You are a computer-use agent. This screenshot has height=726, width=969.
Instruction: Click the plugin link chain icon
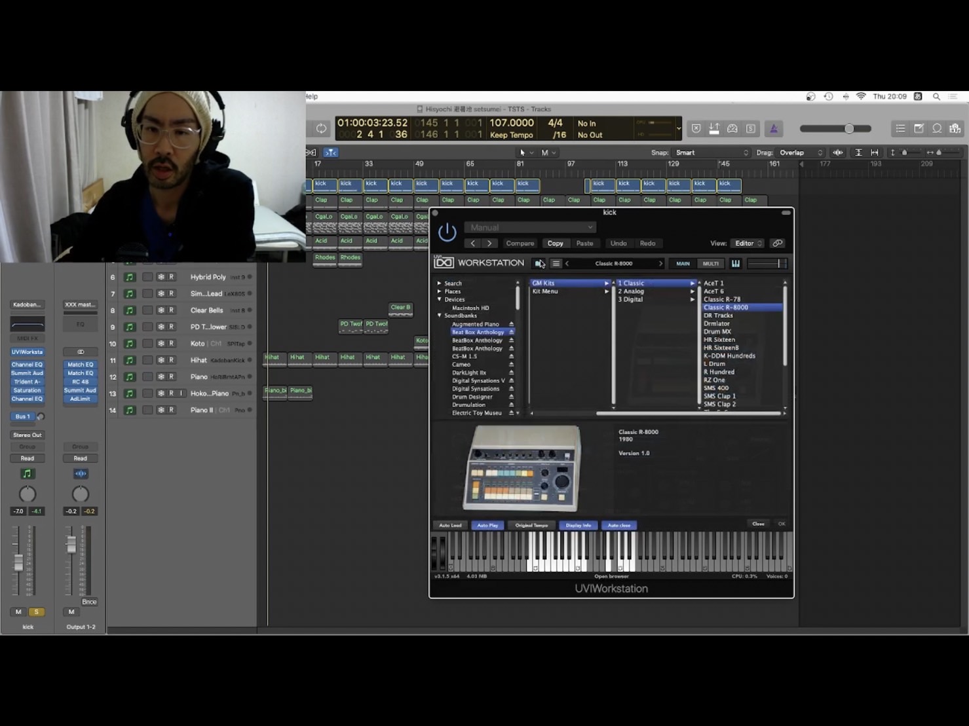(x=778, y=244)
